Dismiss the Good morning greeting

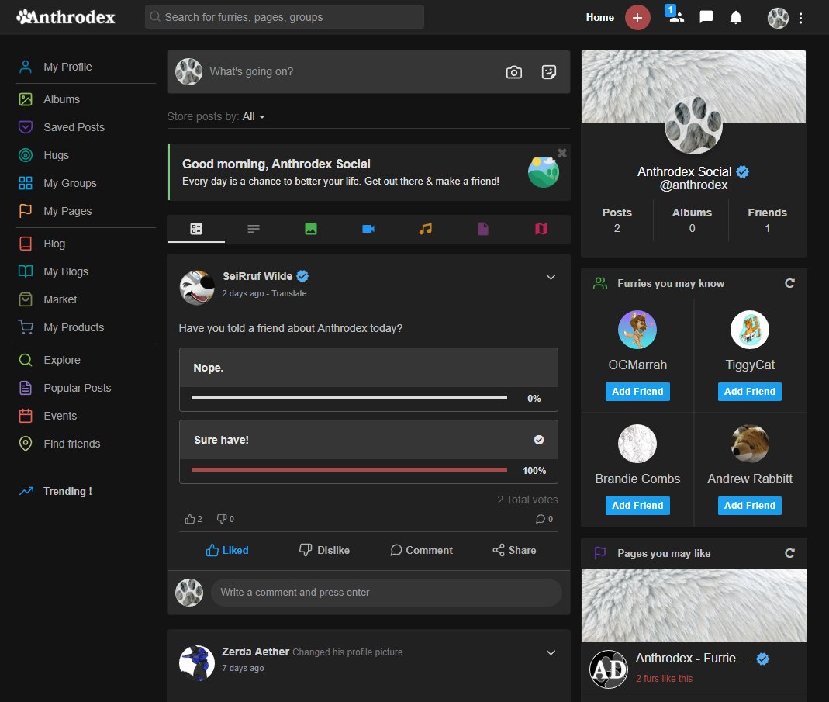pyautogui.click(x=562, y=152)
